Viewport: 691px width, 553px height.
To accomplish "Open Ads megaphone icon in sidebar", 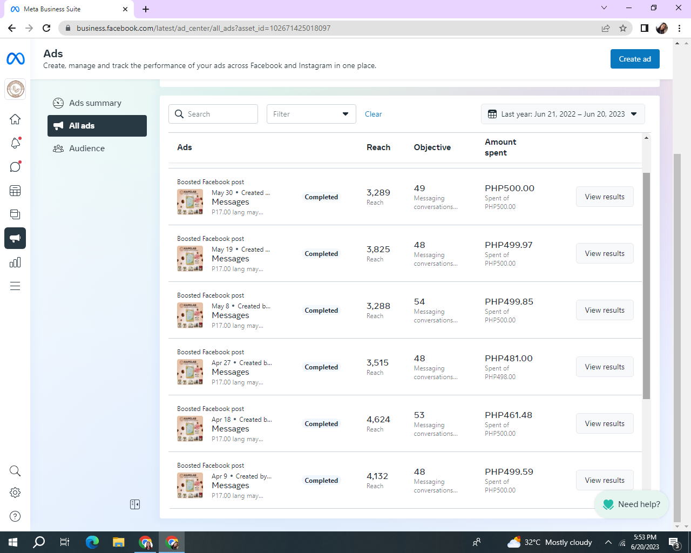I will (15, 238).
